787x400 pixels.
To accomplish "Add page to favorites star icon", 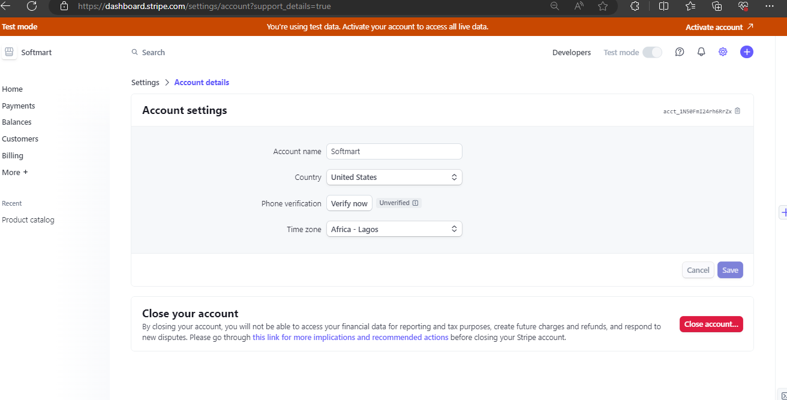I will click(x=603, y=6).
